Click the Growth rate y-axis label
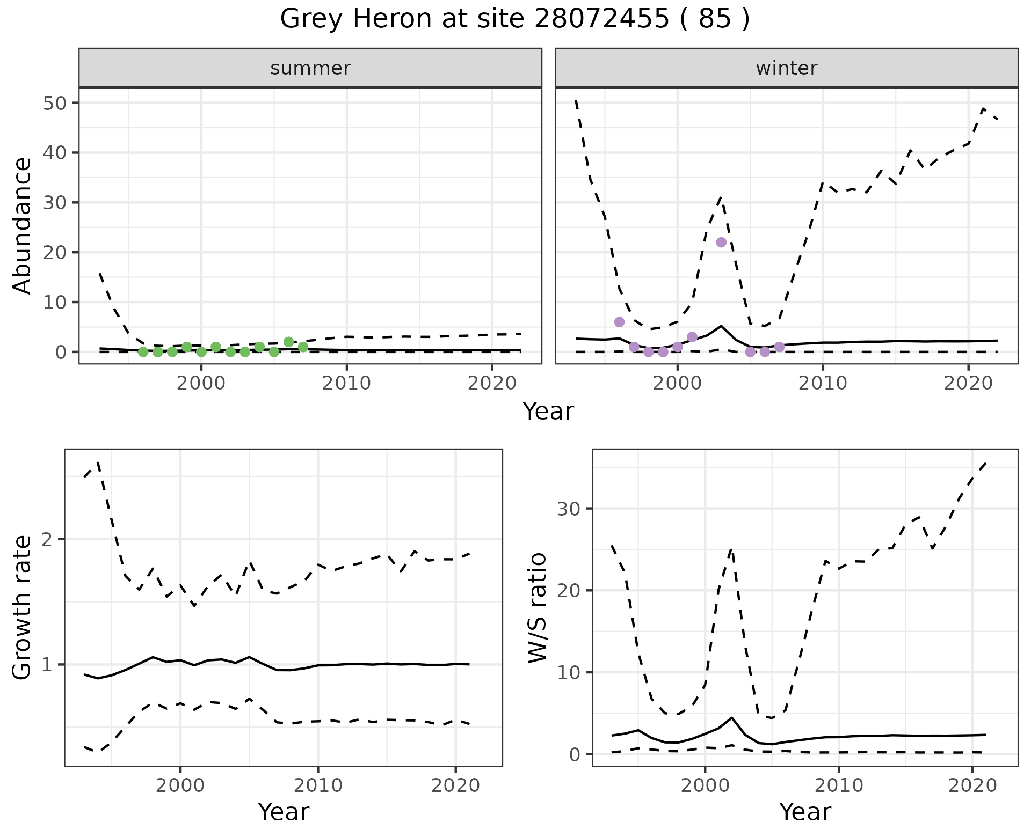 pyautogui.click(x=23, y=607)
